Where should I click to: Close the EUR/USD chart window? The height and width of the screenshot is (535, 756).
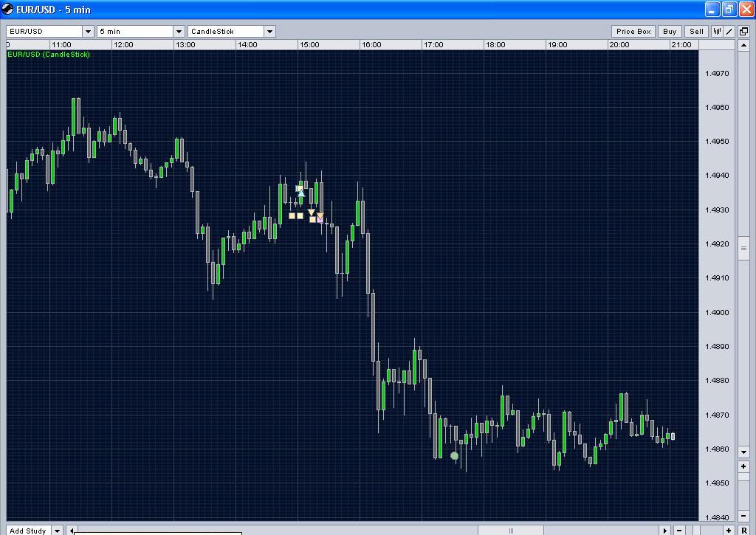click(746, 9)
